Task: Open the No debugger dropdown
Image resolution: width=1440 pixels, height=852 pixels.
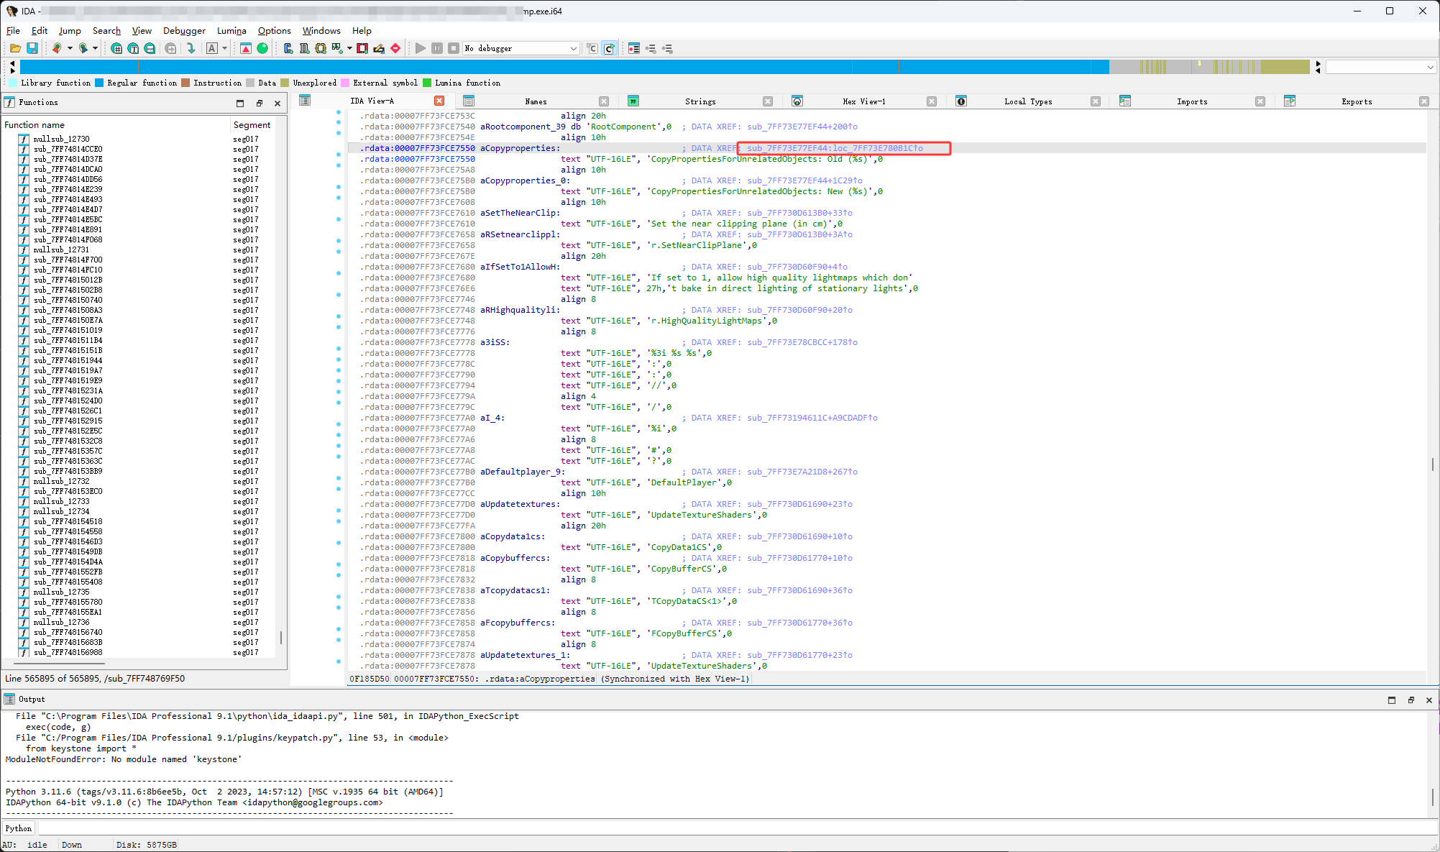Action: pyautogui.click(x=573, y=48)
